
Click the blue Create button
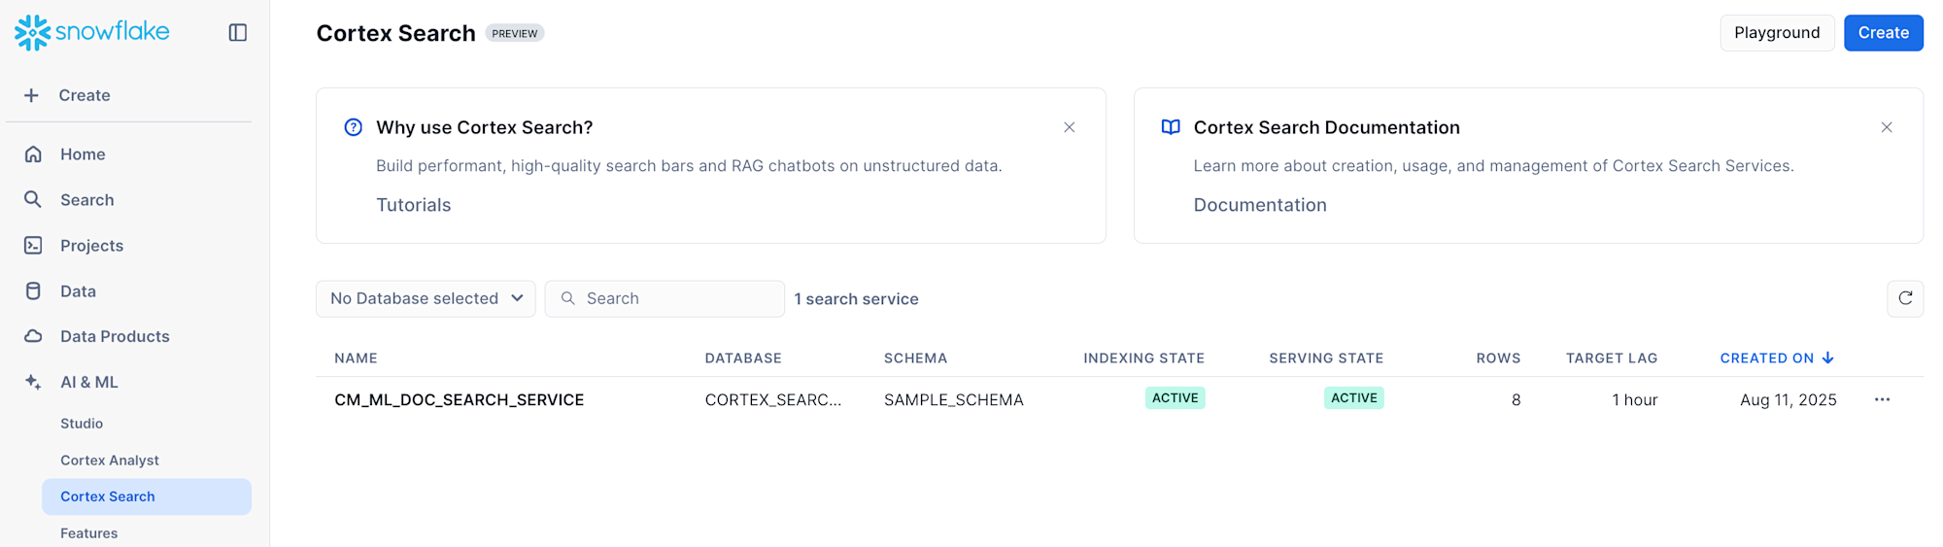tap(1883, 33)
